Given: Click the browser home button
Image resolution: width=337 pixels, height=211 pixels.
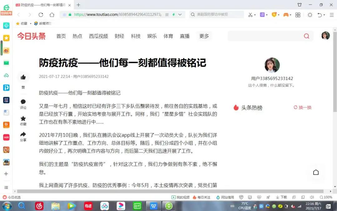Looking at the screenshot, I should (x=52, y=15).
